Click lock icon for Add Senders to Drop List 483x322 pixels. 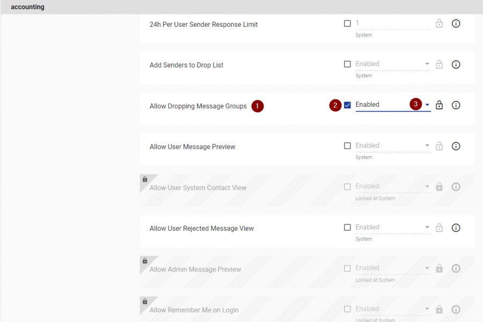(439, 64)
